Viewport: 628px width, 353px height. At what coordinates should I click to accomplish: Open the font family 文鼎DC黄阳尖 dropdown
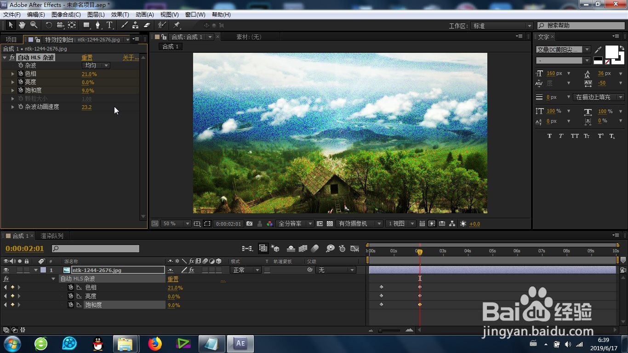coord(564,49)
